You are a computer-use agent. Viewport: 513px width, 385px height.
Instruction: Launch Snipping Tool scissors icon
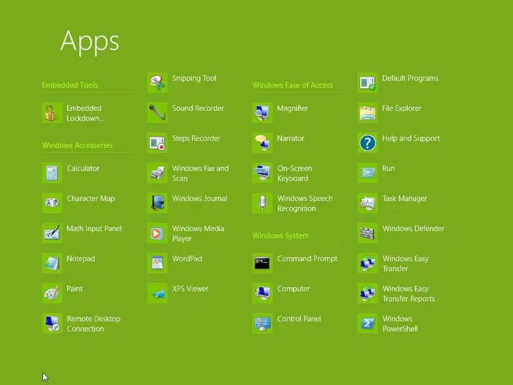[157, 83]
